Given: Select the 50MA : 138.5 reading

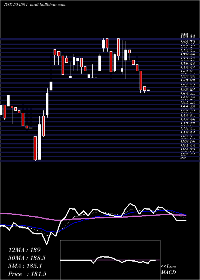Looking at the screenshot, I should coord(27,258).
